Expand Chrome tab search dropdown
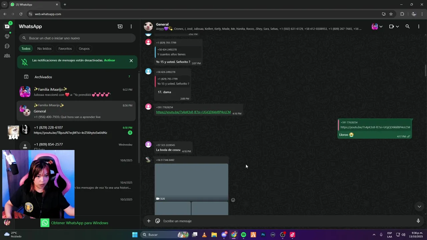Screen dimensions: 427x240 coord(4,5)
